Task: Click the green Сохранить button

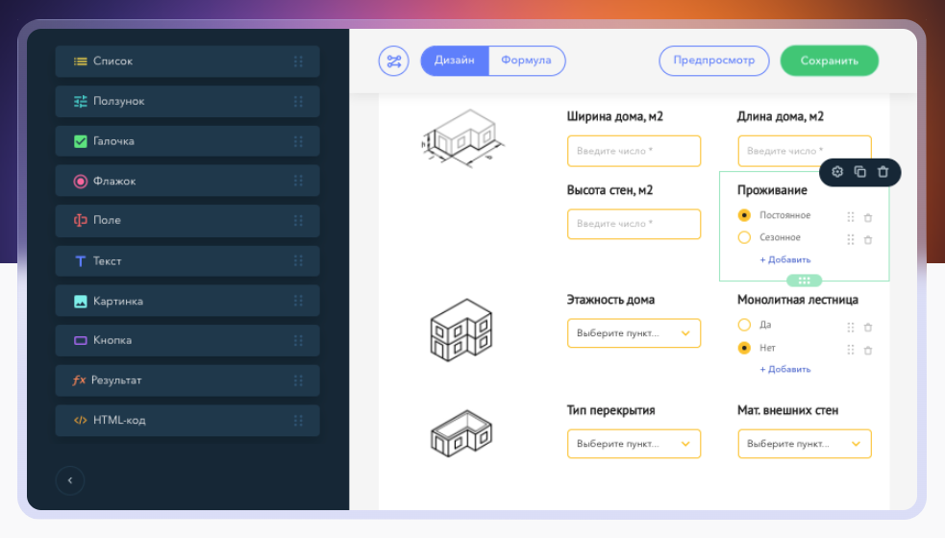Action: point(830,61)
